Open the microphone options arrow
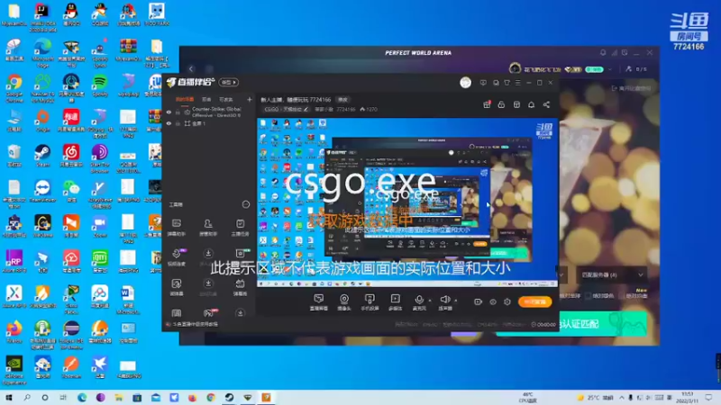Viewport: 721px width, 405px height. (430, 301)
